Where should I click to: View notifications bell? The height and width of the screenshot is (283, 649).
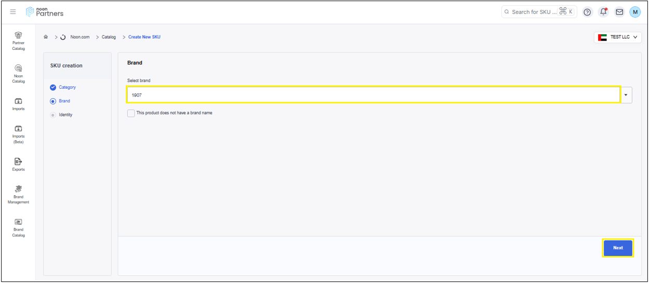pyautogui.click(x=603, y=12)
